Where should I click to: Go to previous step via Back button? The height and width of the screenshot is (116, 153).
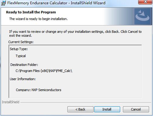point(80,109)
